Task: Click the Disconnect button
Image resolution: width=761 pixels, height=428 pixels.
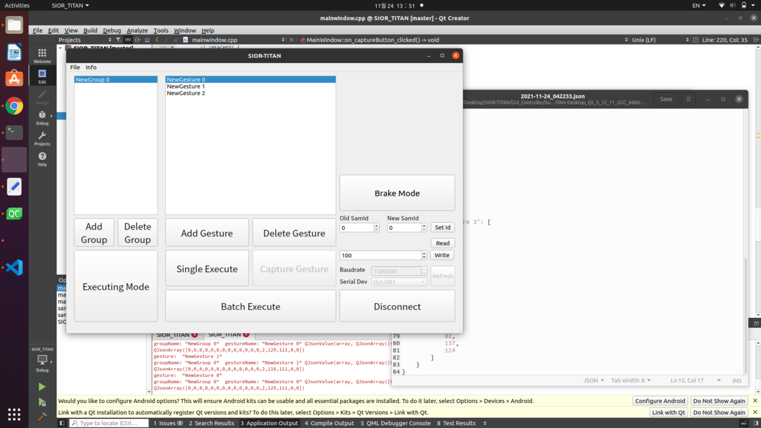Action: [397, 307]
